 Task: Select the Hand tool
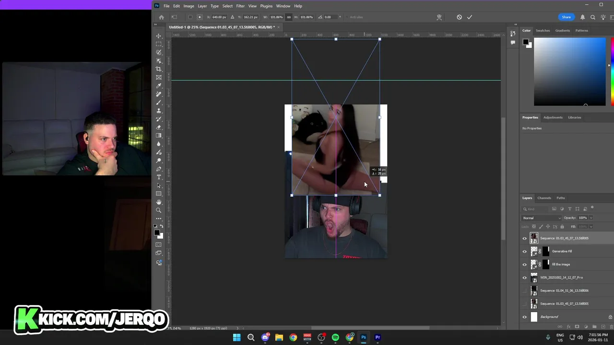pos(159,202)
